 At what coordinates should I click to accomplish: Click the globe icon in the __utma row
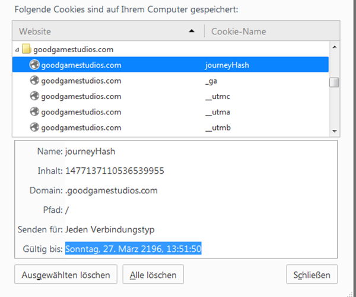pyautogui.click(x=34, y=112)
